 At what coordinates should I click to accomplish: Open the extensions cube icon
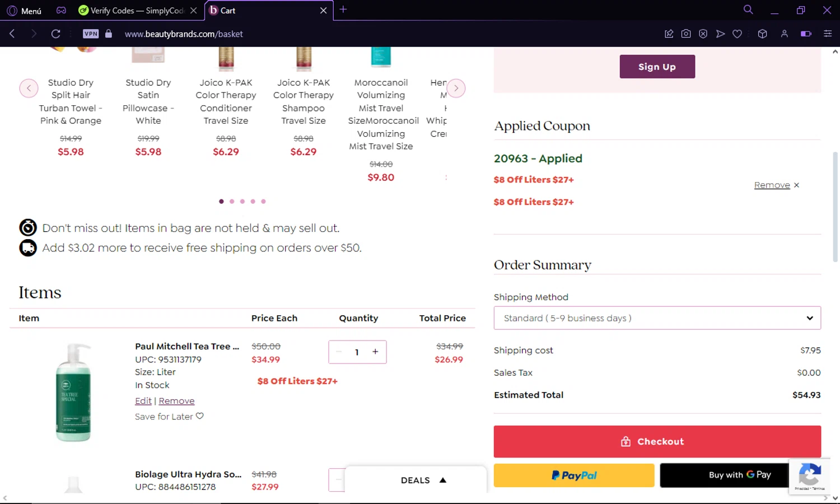762,34
